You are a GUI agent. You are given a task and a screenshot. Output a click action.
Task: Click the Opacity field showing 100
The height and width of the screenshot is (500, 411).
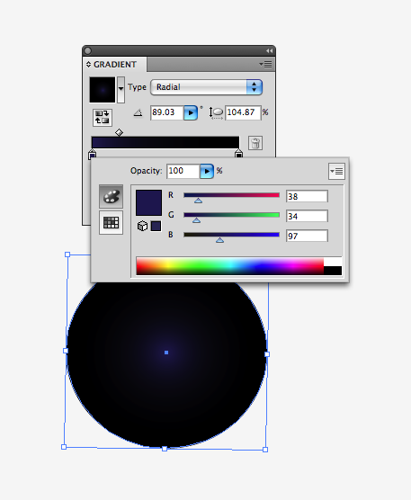point(183,171)
